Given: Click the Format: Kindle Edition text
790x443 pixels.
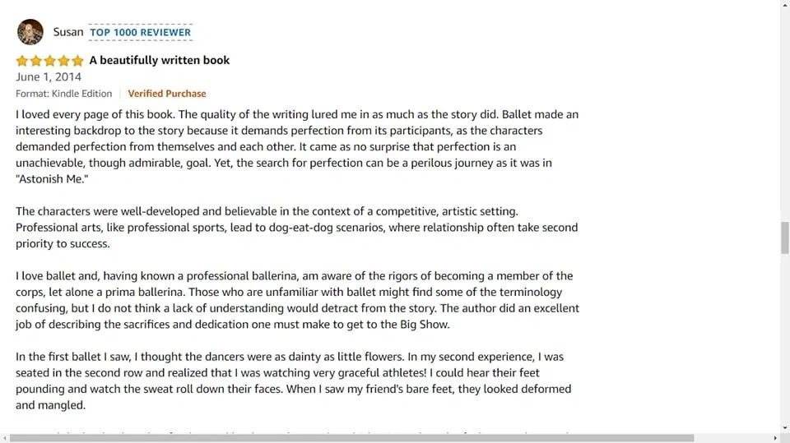Looking at the screenshot, I should pyautogui.click(x=64, y=94).
